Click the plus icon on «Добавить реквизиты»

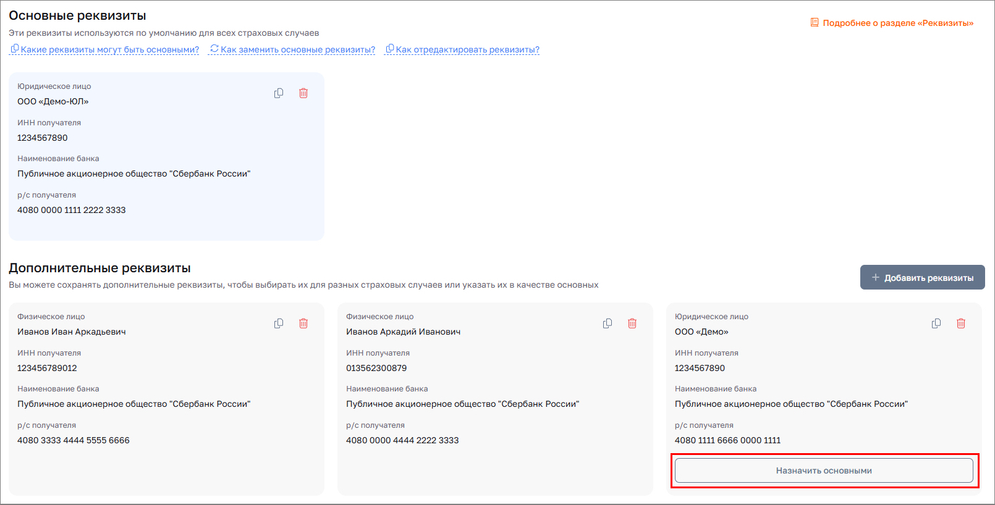[x=875, y=278]
